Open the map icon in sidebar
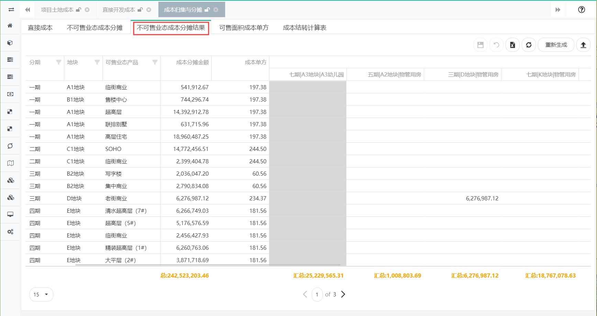 click(x=10, y=163)
